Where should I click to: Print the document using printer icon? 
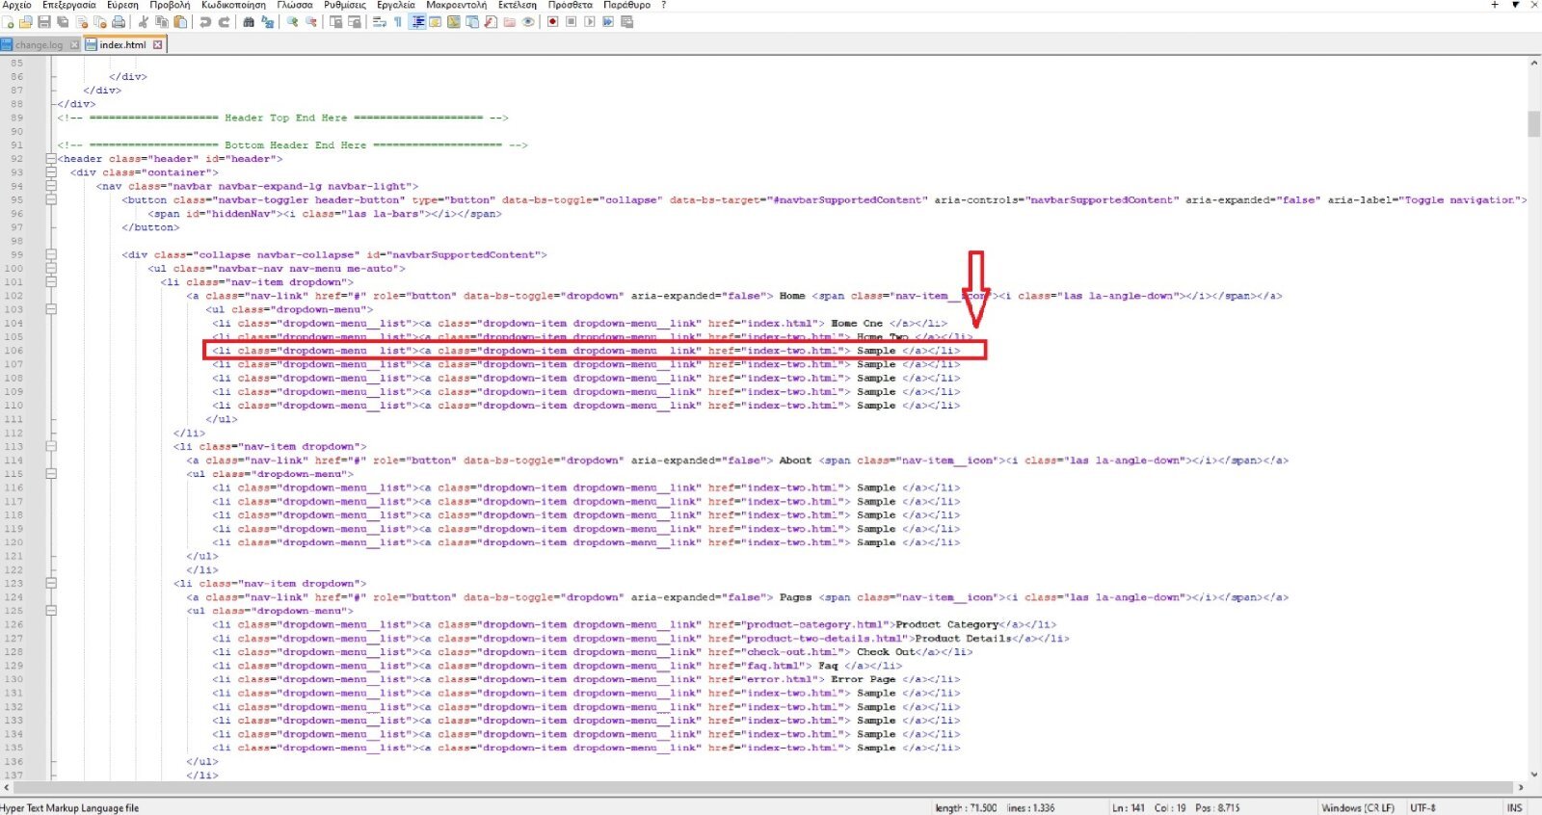pos(119,21)
